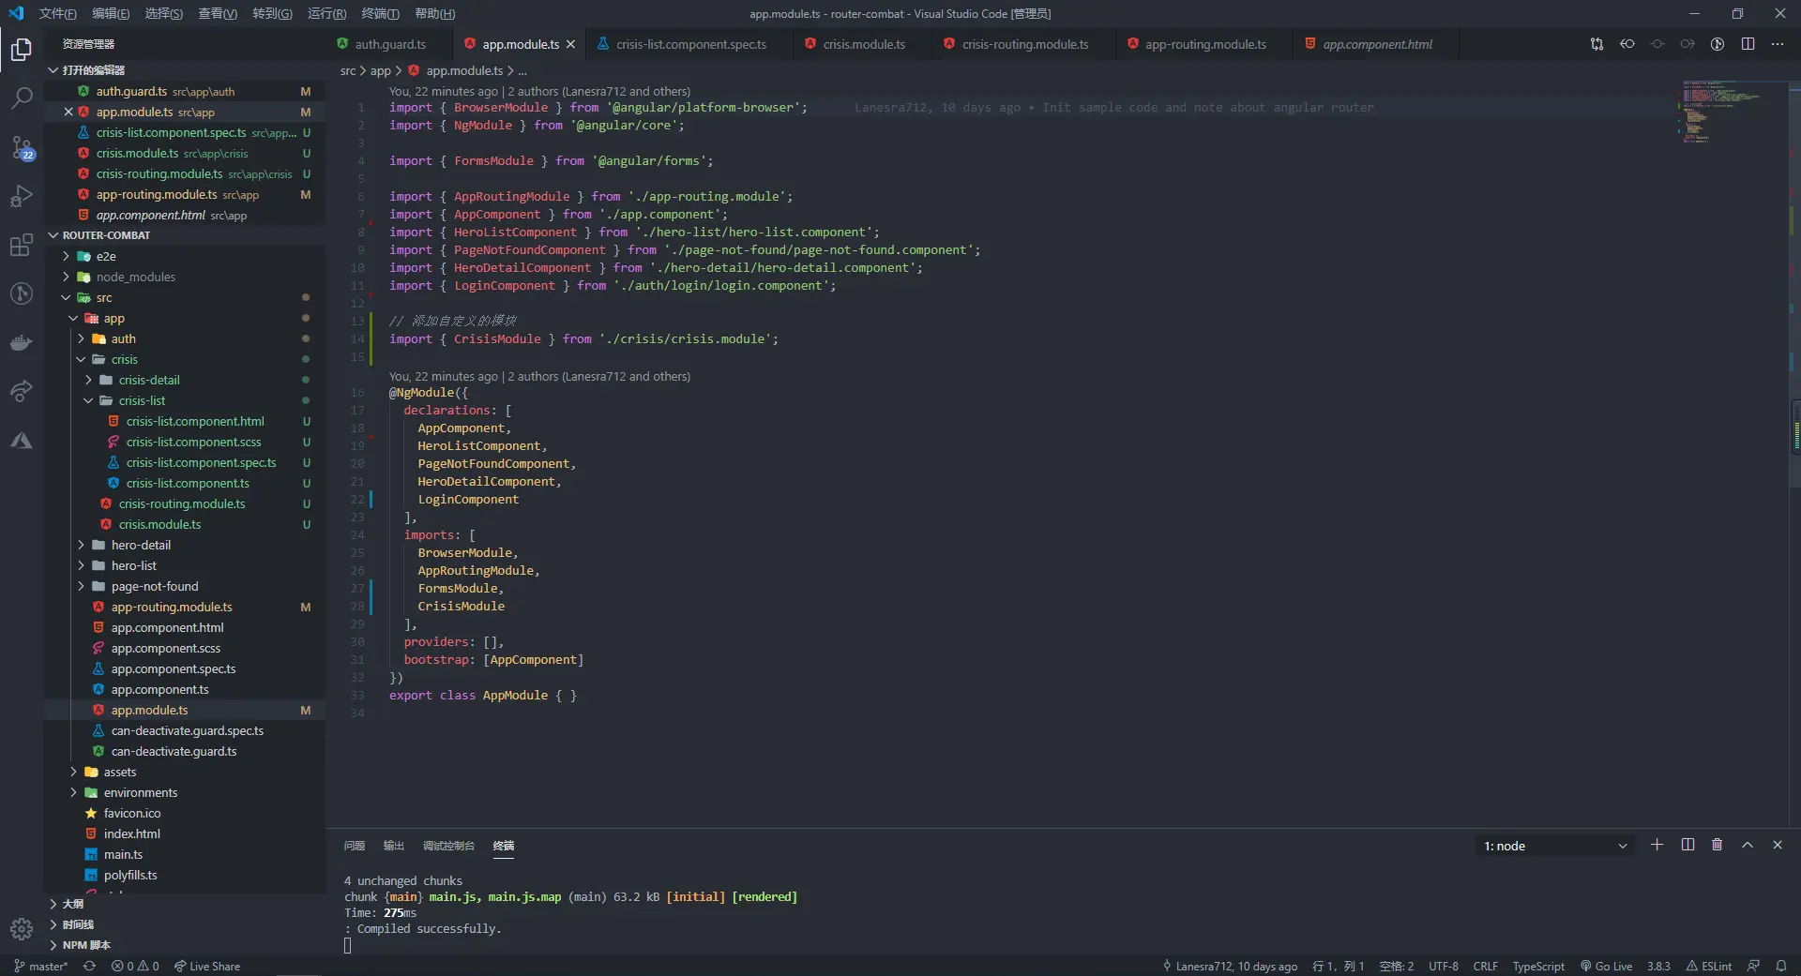This screenshot has height=976, width=1801.
Task: Close the terminal panel
Action: [1777, 845]
